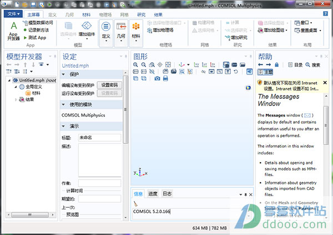Collapse the 演示 (Presentation) section
This screenshot has height=235, width=333.
(63, 126)
